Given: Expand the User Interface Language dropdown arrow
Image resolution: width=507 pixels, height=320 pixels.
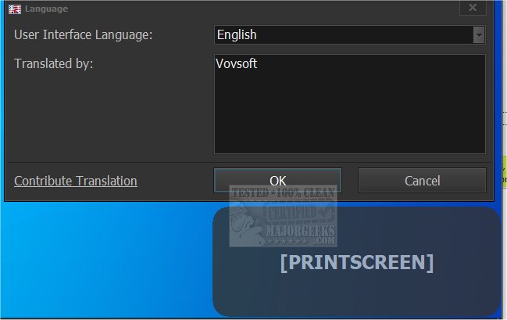Looking at the screenshot, I should 478,35.
